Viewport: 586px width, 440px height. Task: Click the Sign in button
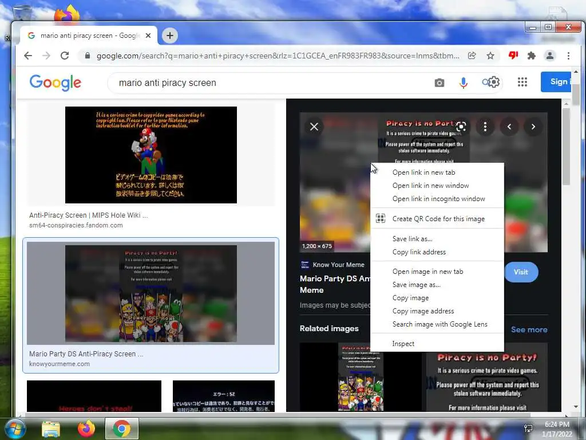pyautogui.click(x=556, y=81)
